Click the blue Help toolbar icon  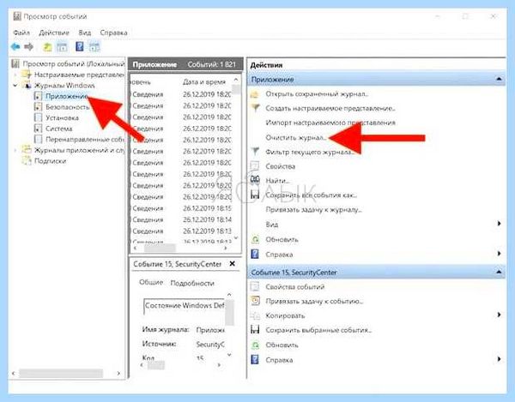(80, 46)
